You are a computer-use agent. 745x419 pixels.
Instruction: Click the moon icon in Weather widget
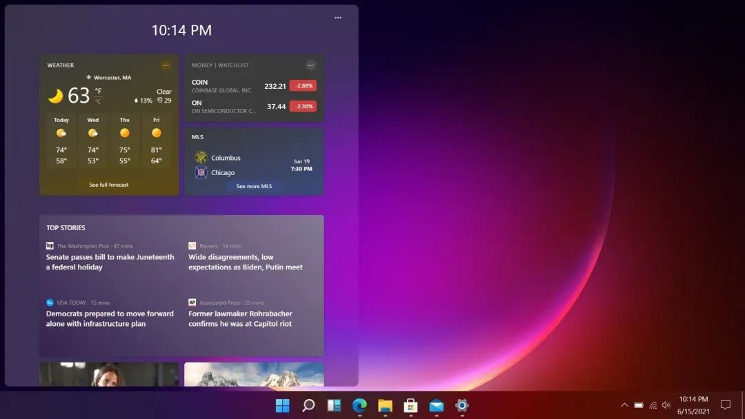click(56, 96)
